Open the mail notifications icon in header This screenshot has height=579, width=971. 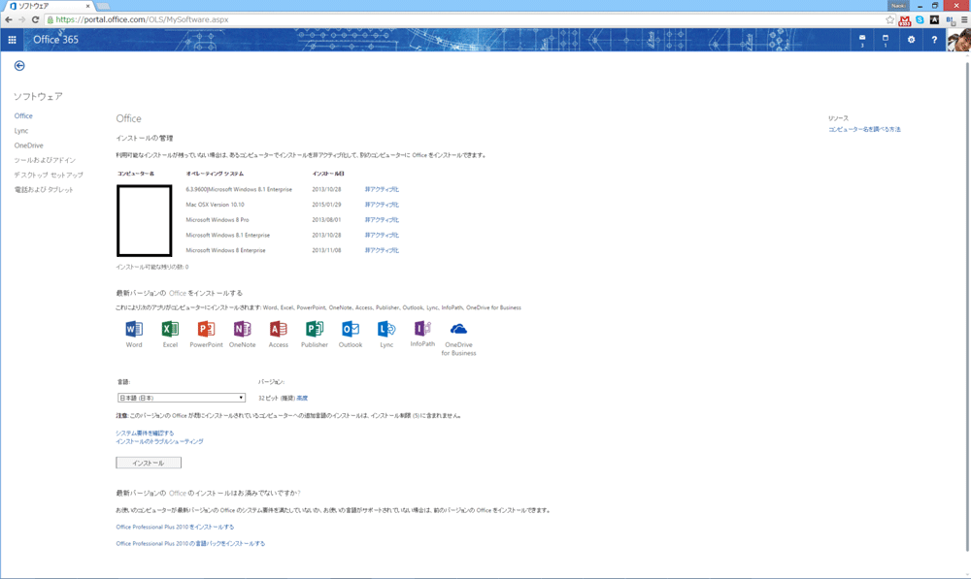click(862, 40)
